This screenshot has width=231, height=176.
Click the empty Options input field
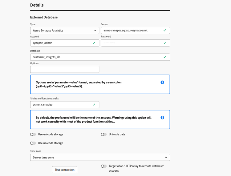[x=65, y=69]
